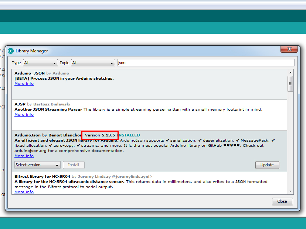306x229 pixels.
Task: Click the Arduino logo icon in title bar
Action: pyautogui.click(x=11, y=51)
